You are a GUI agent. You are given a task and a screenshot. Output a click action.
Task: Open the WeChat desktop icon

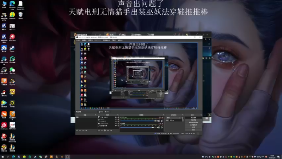coord(12,71)
